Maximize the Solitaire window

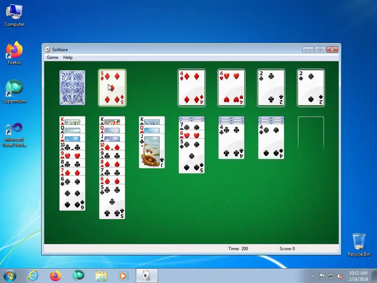point(320,50)
